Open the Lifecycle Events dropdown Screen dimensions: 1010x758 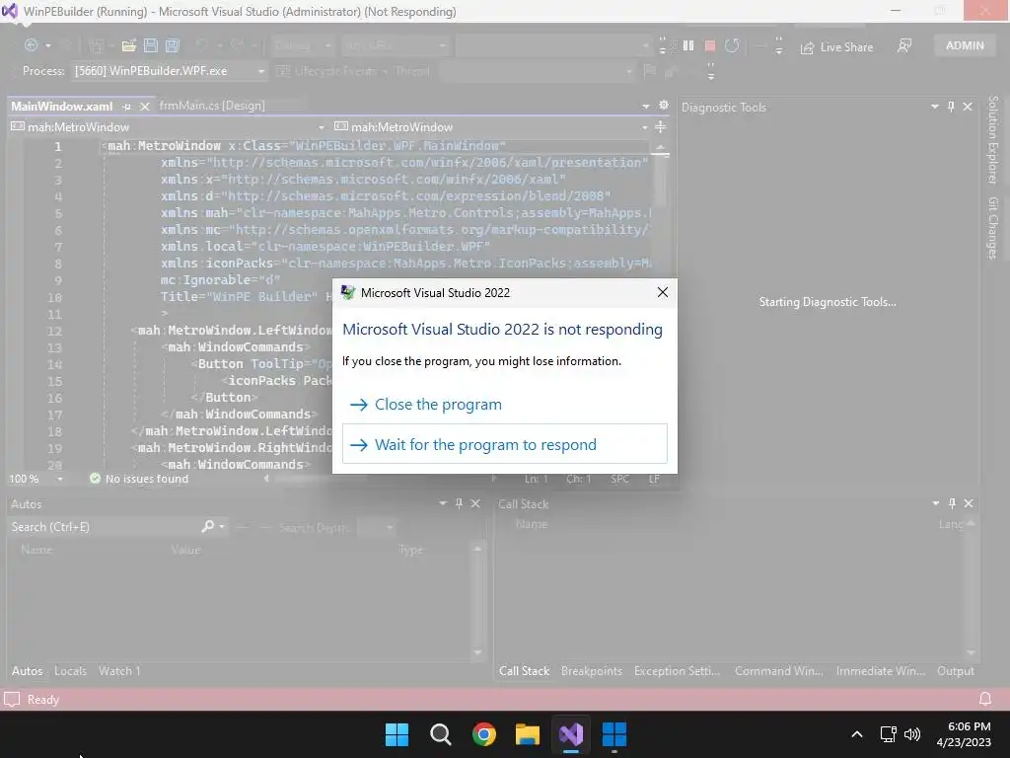click(x=332, y=71)
